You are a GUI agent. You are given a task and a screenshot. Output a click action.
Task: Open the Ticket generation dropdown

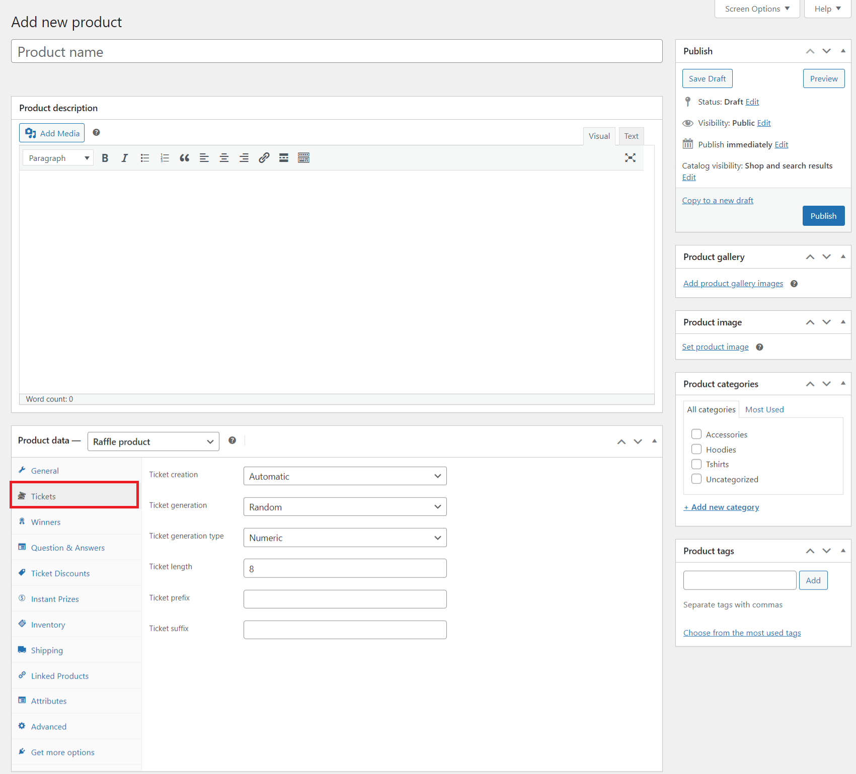pos(345,507)
